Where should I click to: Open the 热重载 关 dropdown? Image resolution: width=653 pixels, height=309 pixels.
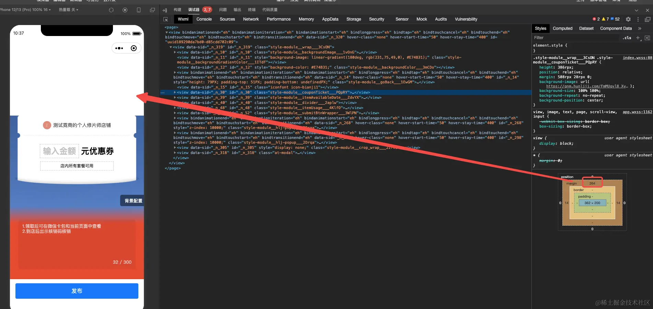point(69,10)
